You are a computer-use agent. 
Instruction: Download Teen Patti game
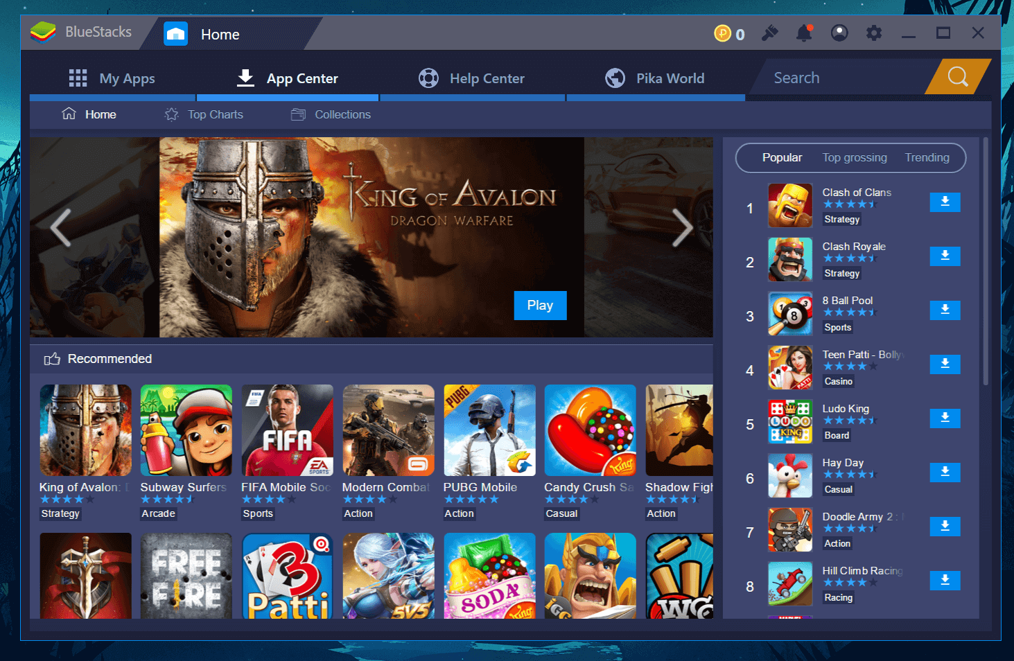coord(945,364)
